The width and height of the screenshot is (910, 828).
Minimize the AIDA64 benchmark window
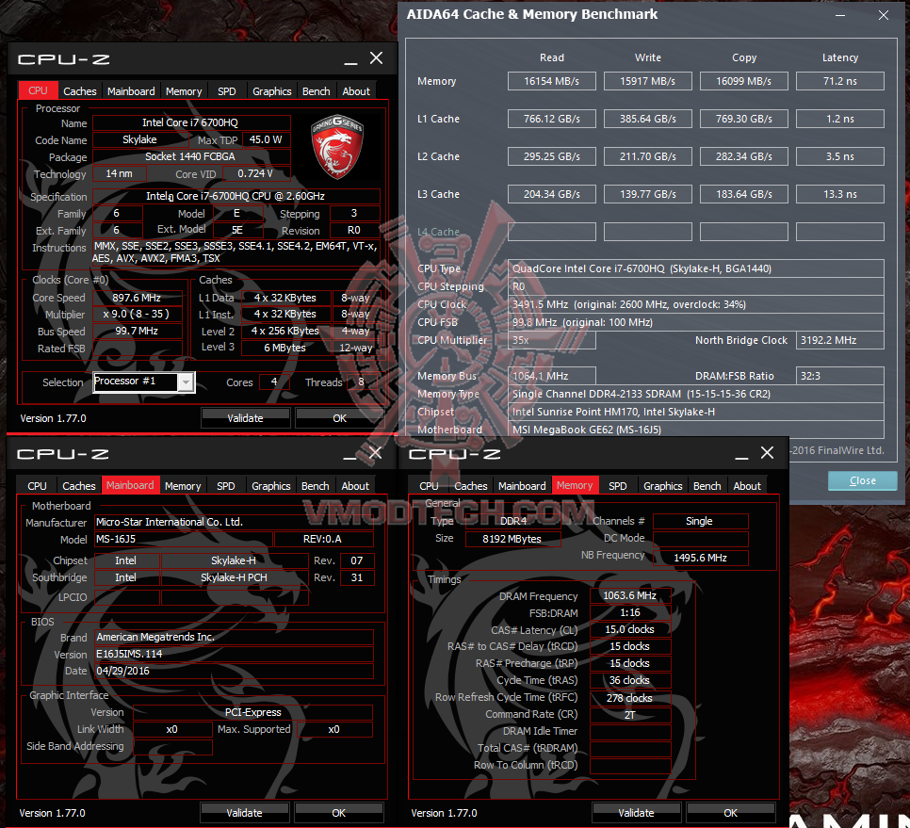(x=839, y=16)
